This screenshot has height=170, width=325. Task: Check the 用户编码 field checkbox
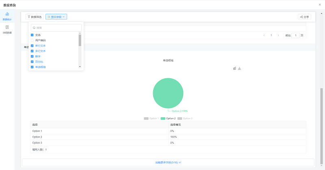tap(32, 40)
